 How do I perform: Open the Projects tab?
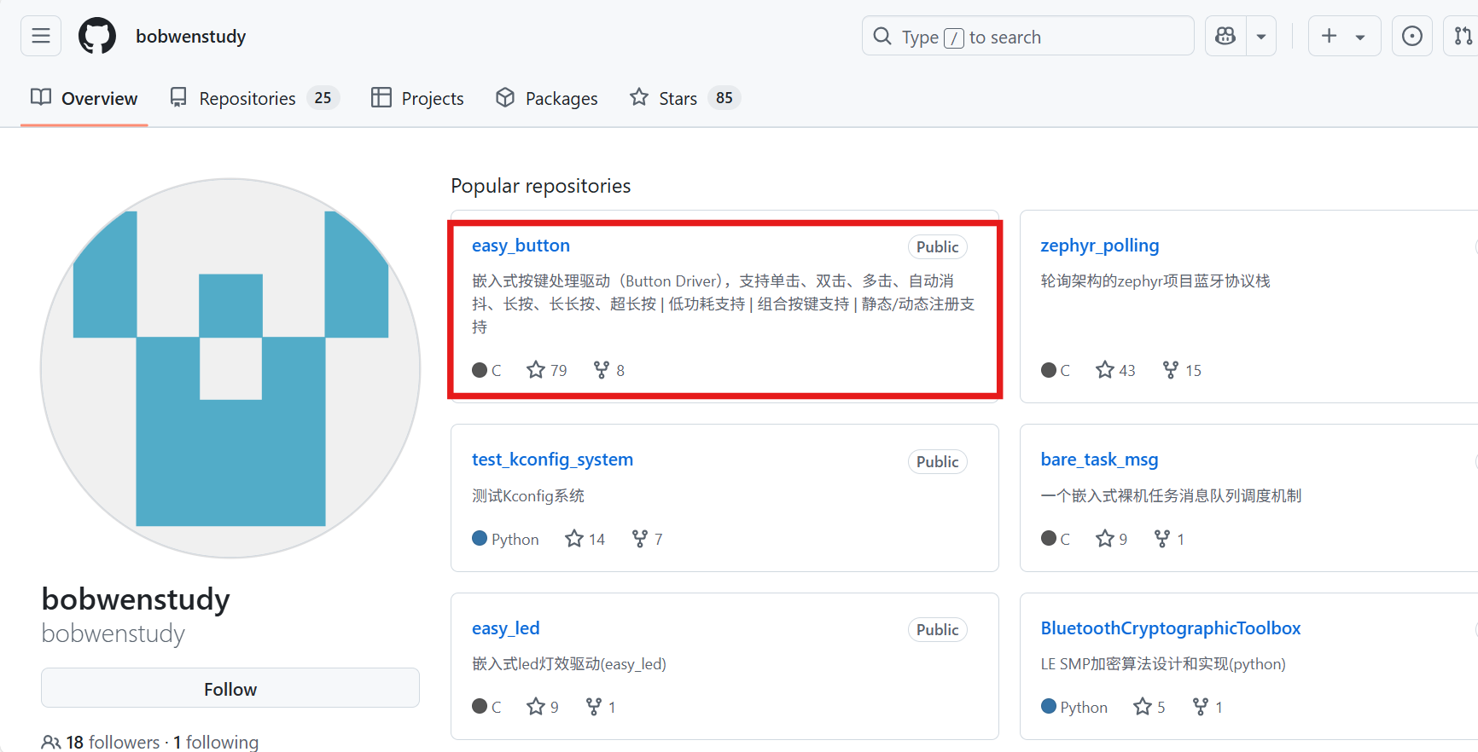(417, 98)
